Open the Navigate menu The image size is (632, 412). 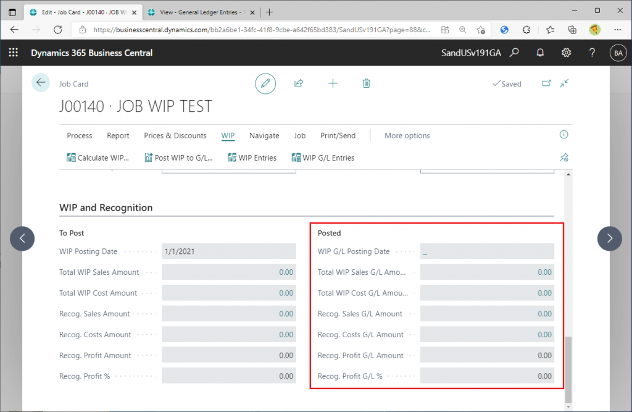pos(264,136)
